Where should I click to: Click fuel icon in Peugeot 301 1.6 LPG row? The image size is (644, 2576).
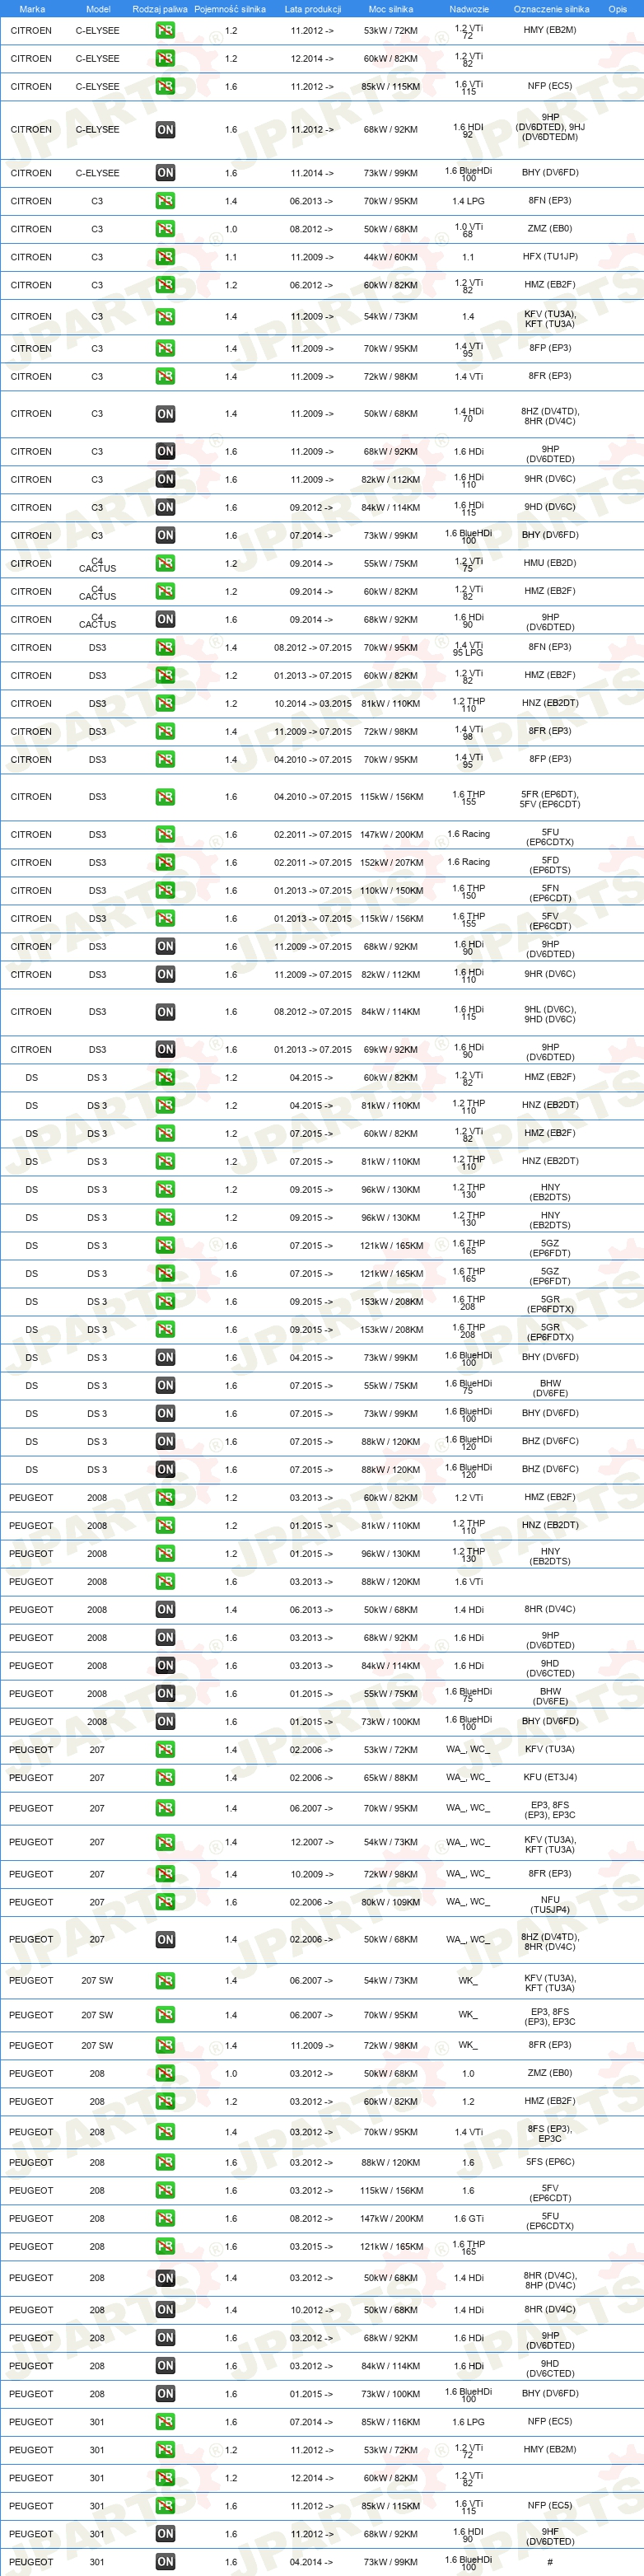click(x=165, y=2422)
